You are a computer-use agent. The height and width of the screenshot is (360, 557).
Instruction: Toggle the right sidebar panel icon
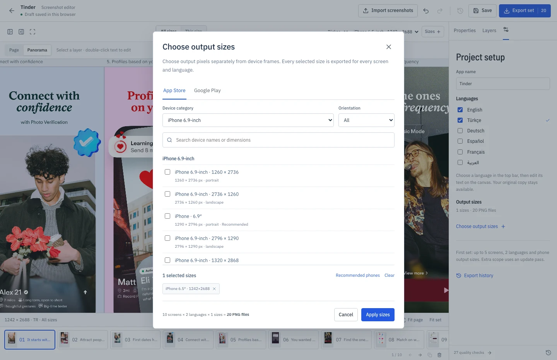click(21, 32)
